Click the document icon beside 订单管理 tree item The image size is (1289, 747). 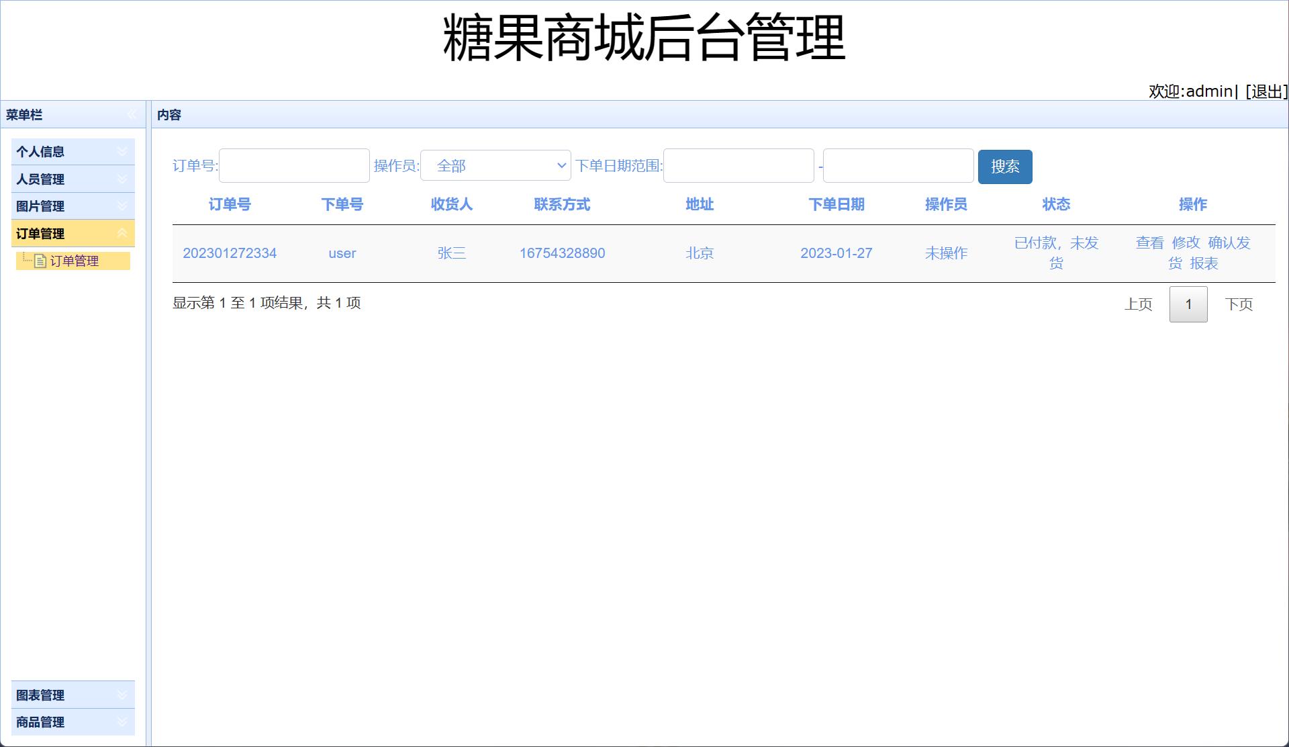coord(40,261)
